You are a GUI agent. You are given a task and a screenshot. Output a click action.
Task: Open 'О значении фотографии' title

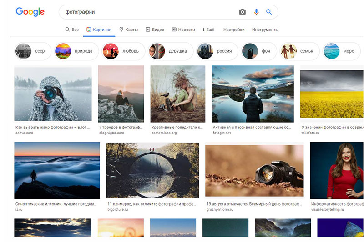click(333, 128)
